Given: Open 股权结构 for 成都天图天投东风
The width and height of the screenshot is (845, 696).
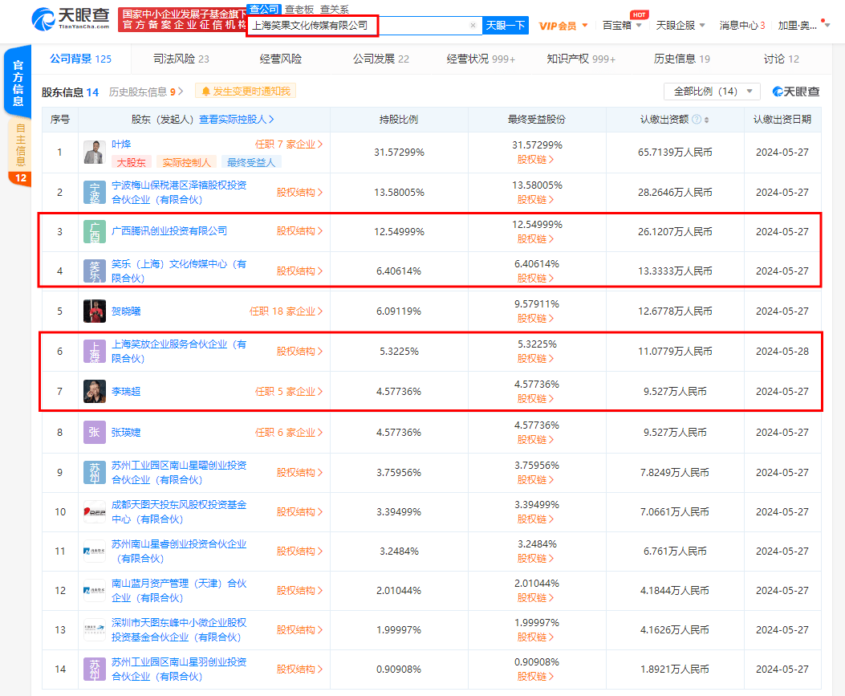Looking at the screenshot, I should tap(299, 512).
